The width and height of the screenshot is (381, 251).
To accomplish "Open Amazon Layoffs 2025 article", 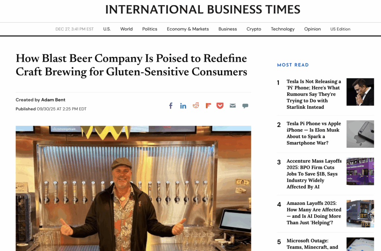I will [314, 213].
